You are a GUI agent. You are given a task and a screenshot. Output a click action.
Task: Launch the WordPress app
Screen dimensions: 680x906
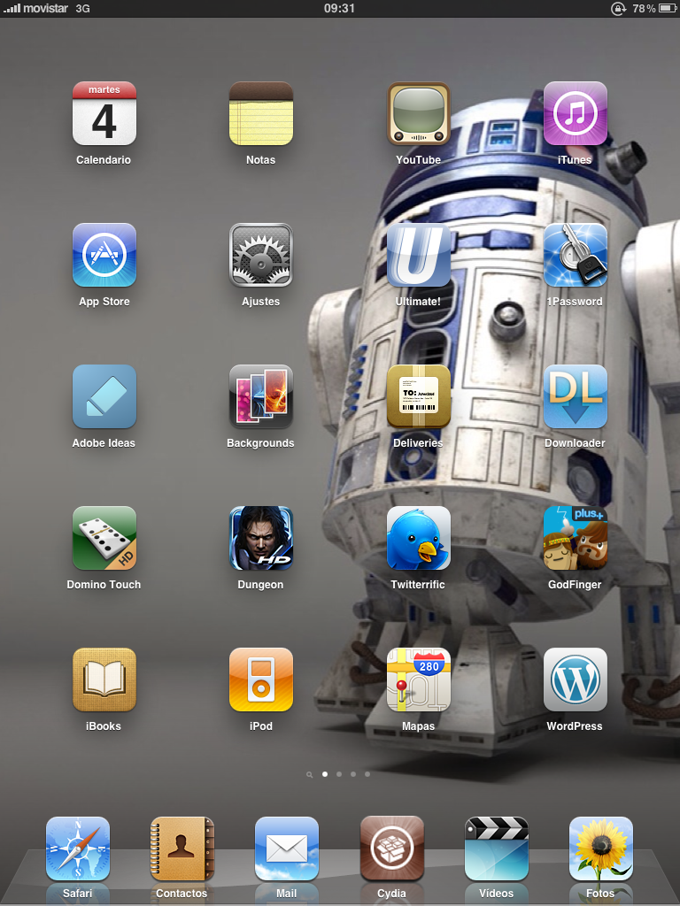[x=575, y=679]
